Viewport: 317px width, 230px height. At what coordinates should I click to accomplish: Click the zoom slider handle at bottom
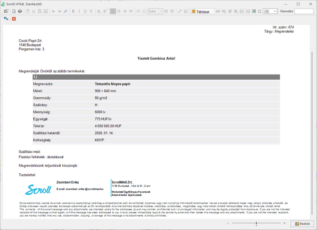click(256, 223)
